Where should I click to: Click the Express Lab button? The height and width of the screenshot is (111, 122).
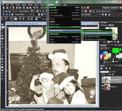[115, 8]
